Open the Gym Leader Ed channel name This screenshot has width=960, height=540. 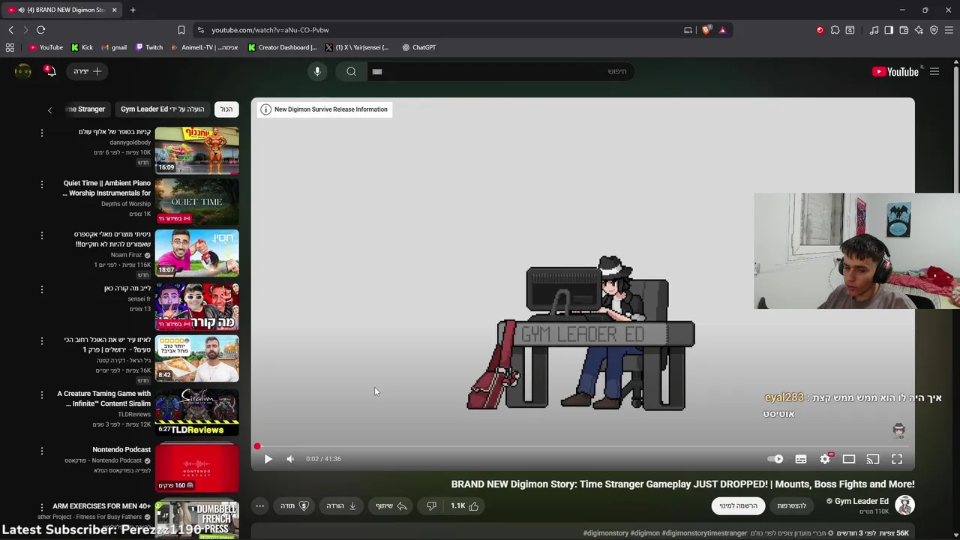pos(861,501)
